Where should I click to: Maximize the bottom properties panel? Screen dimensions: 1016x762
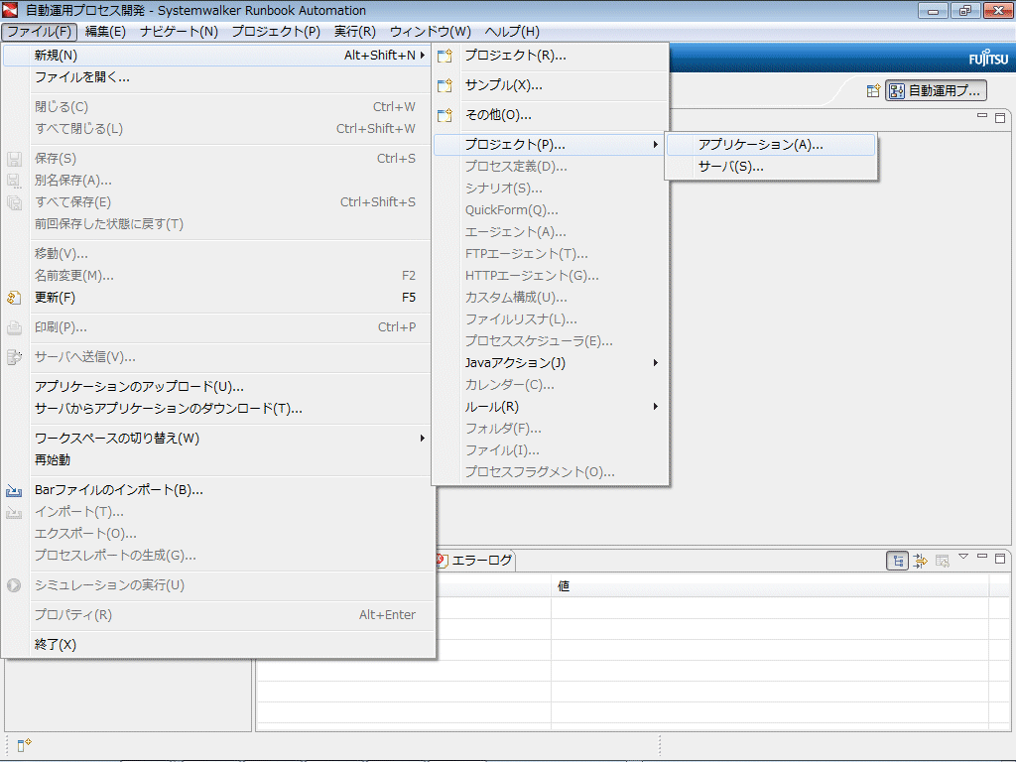pos(1000,558)
